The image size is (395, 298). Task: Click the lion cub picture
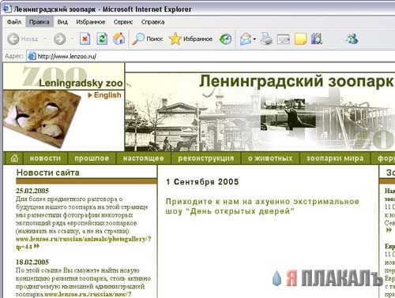(42, 119)
